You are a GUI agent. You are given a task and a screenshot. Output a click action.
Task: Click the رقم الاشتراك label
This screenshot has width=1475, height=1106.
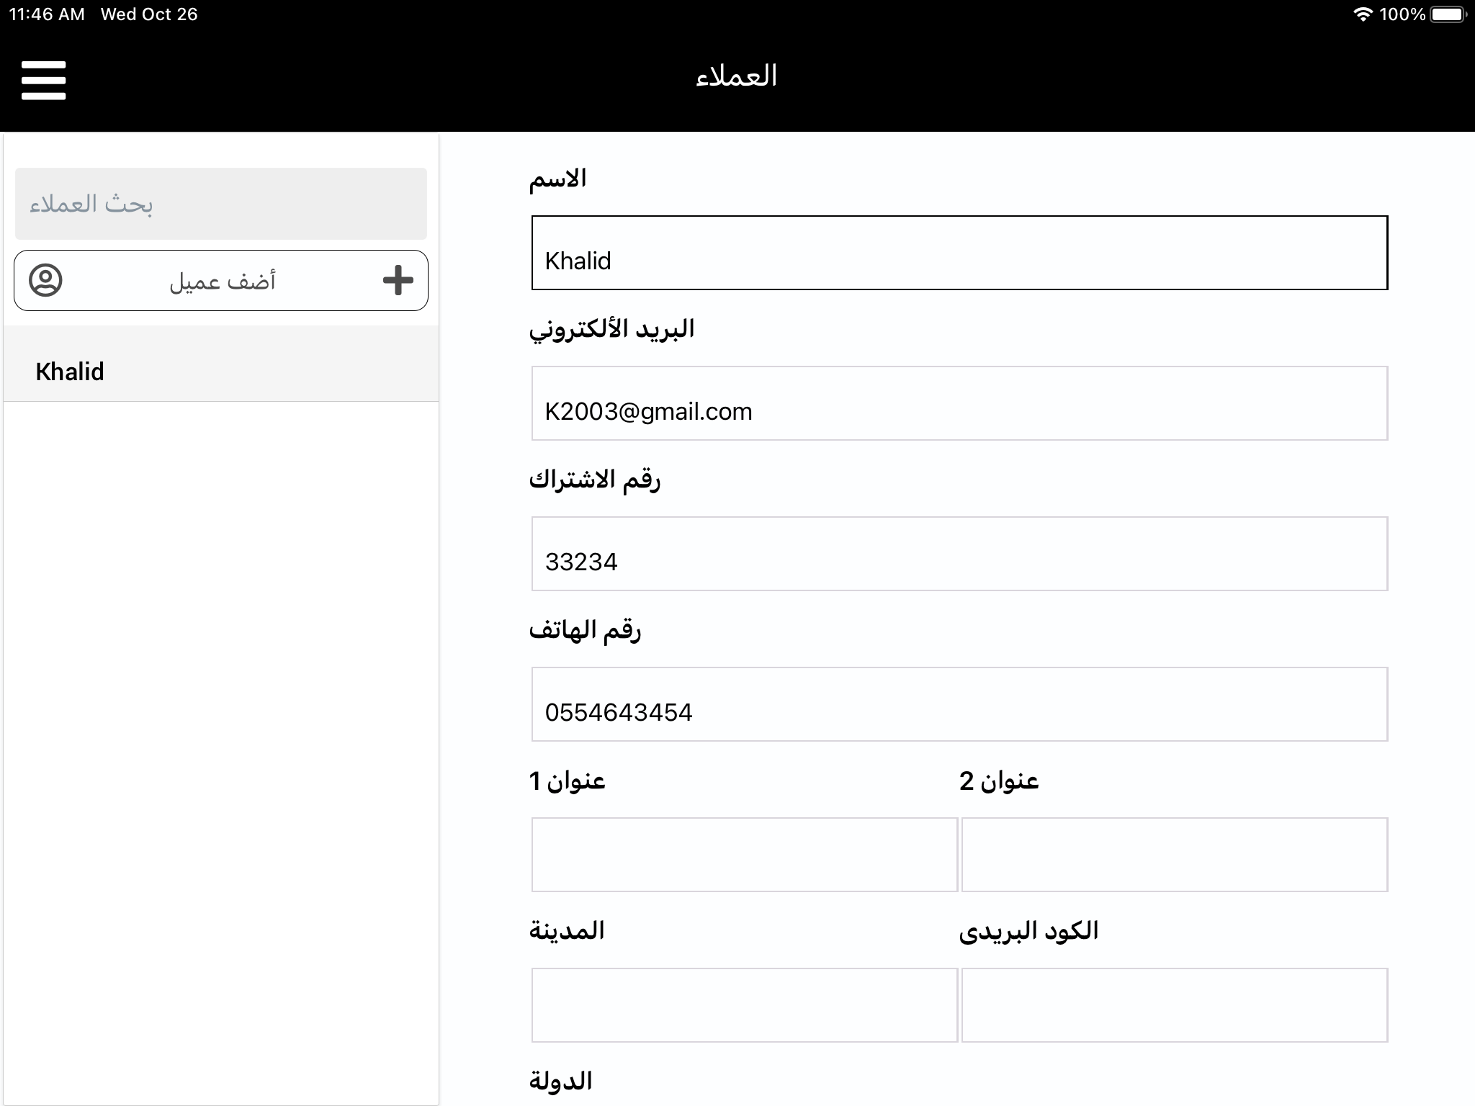coord(595,480)
